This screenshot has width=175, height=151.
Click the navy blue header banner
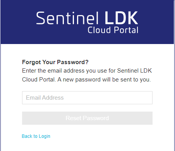click(87, 22)
